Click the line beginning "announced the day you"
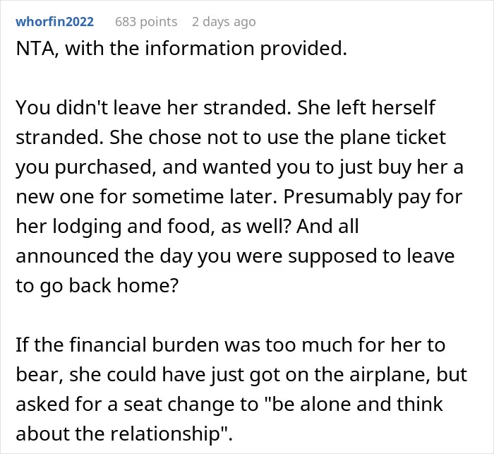 tap(235, 256)
